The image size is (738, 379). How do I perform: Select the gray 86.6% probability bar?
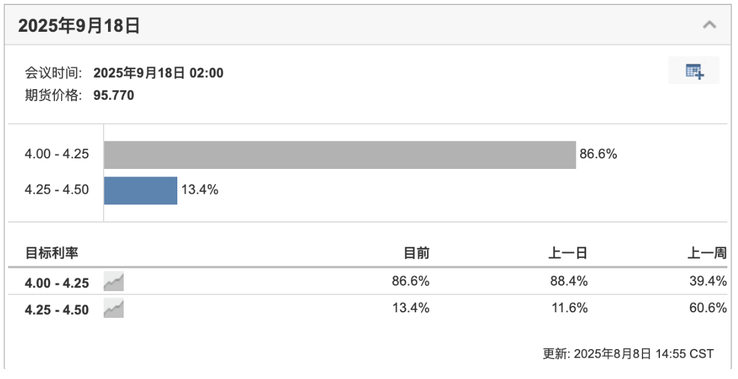pyautogui.click(x=340, y=155)
